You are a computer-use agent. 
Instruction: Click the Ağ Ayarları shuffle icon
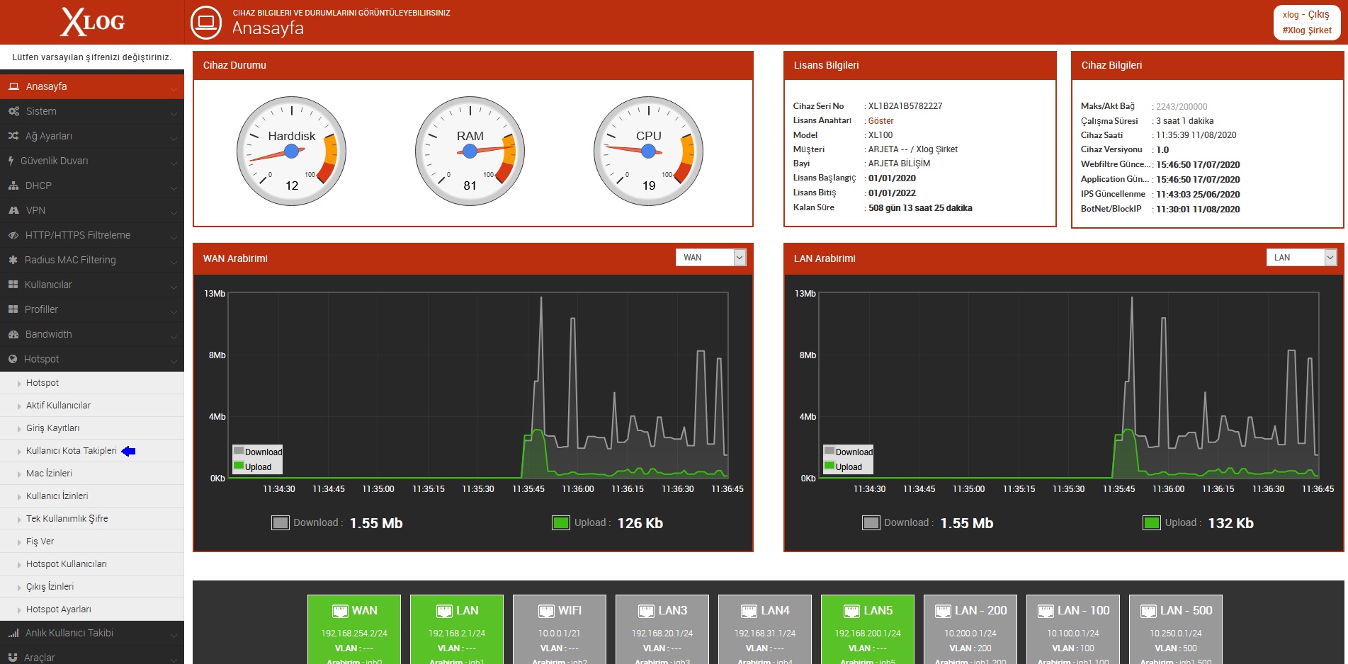pos(13,136)
